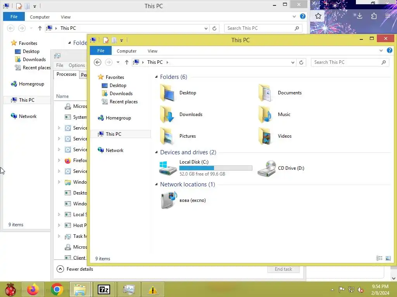Open Google Chrome from the taskbar
The height and width of the screenshot is (297, 397).
pyautogui.click(x=57, y=289)
